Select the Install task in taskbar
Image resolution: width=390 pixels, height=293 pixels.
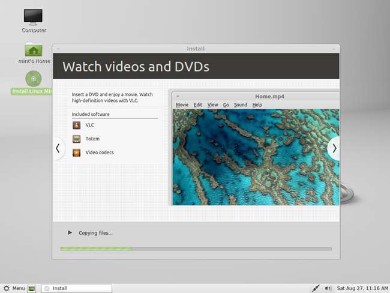[77, 288]
